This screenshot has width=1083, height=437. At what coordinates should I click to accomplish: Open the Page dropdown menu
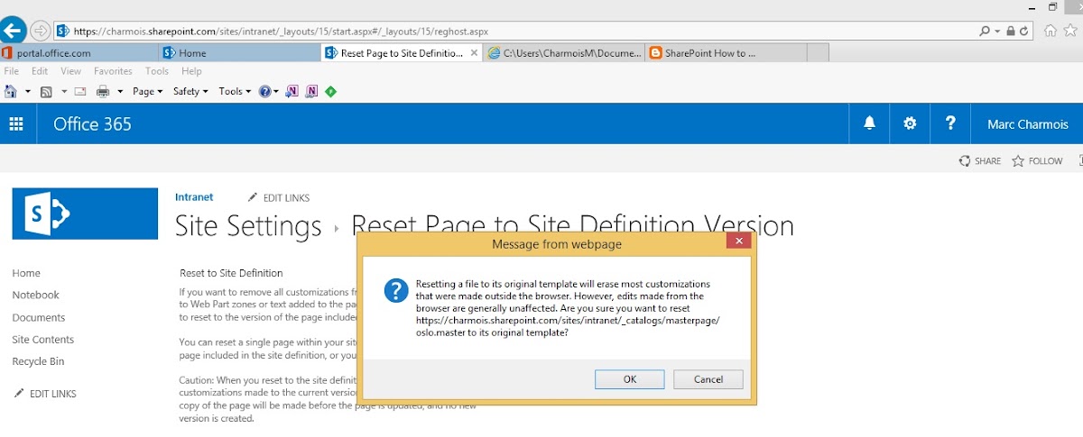tap(147, 91)
